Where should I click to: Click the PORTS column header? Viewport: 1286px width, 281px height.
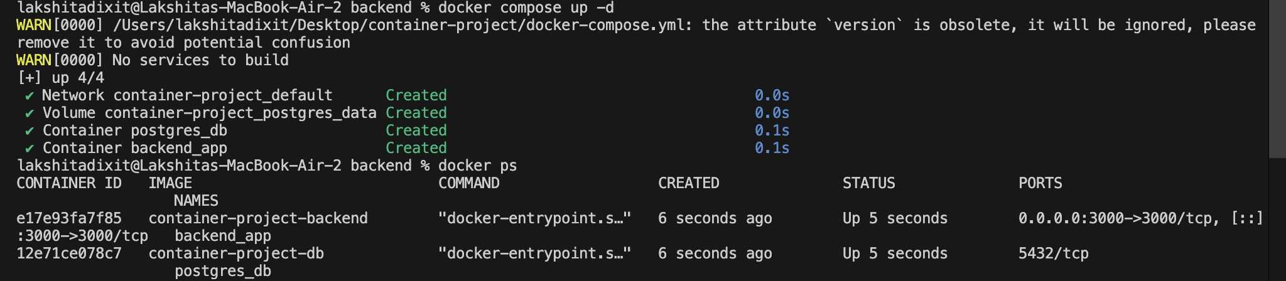(1040, 183)
